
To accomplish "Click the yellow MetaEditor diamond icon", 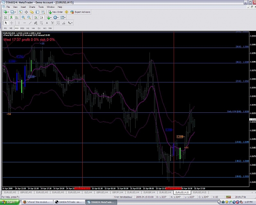I will pyautogui.click(x=66, y=12).
